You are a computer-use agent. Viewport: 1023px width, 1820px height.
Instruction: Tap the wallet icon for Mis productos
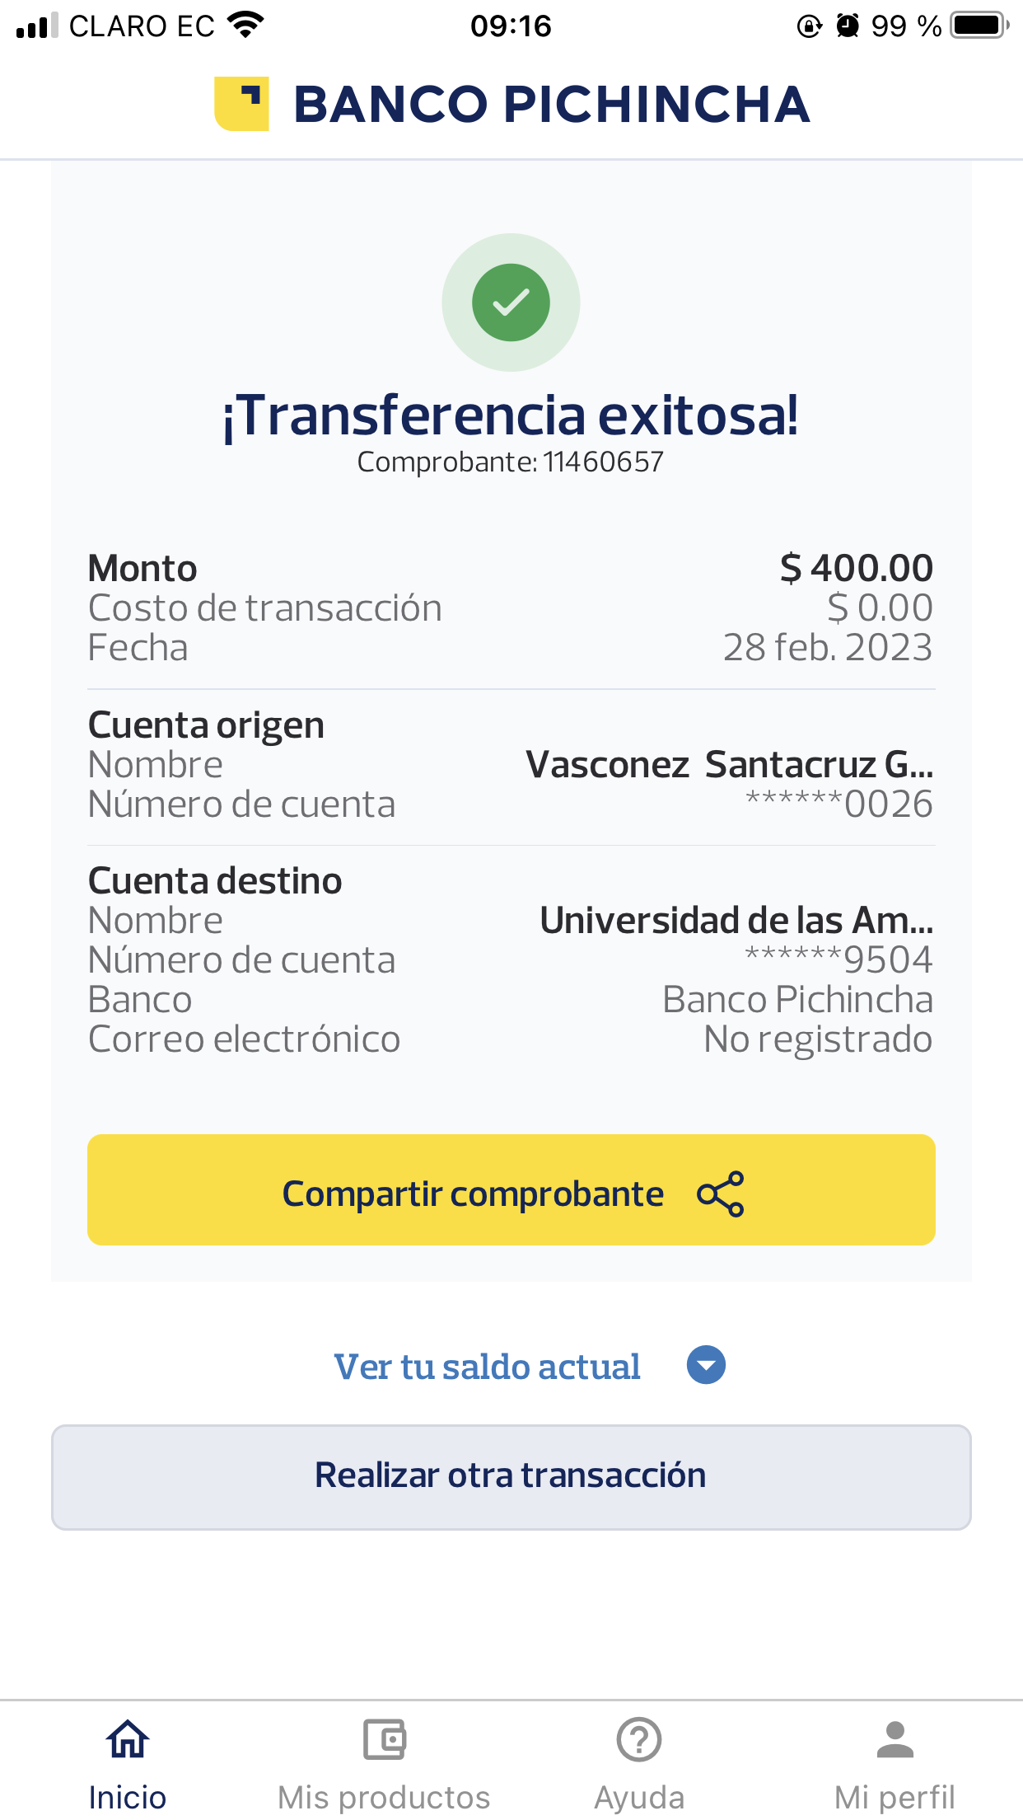click(384, 1739)
